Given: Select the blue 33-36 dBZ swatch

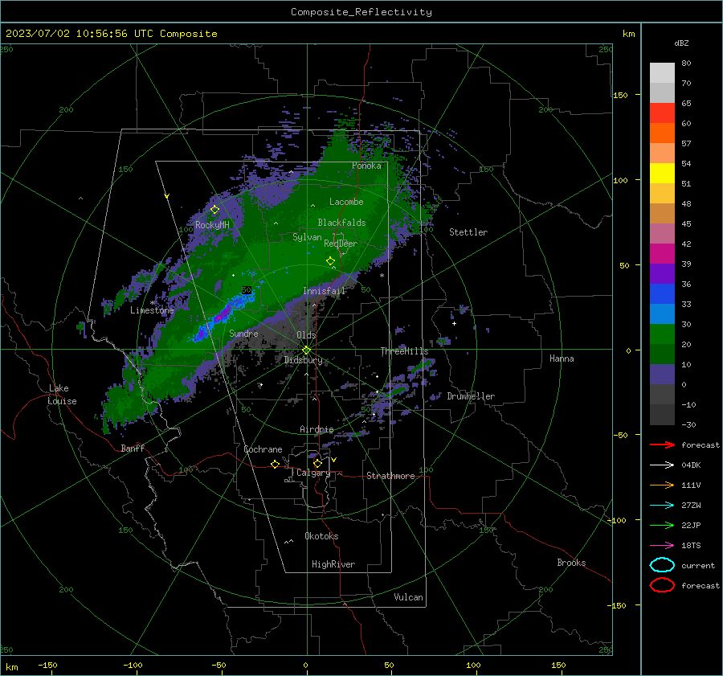Looking at the screenshot, I should pos(662,294).
